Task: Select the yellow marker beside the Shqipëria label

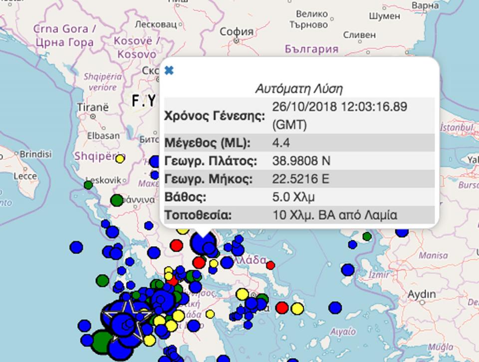Action: 119,159
